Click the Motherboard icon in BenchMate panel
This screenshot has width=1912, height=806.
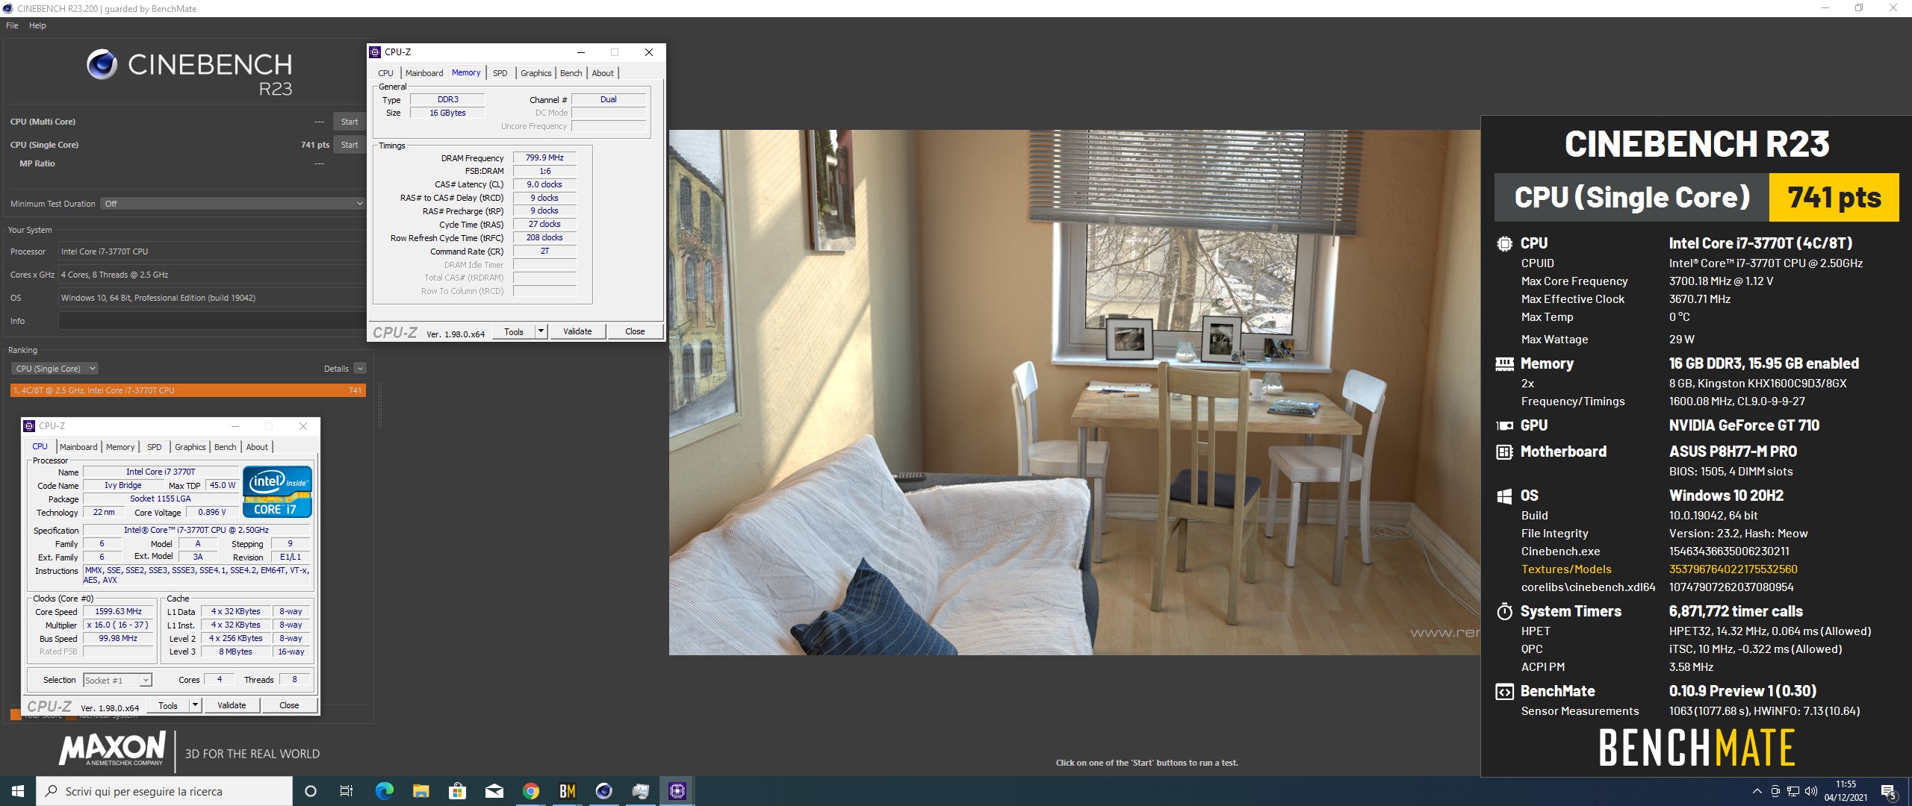1504,452
